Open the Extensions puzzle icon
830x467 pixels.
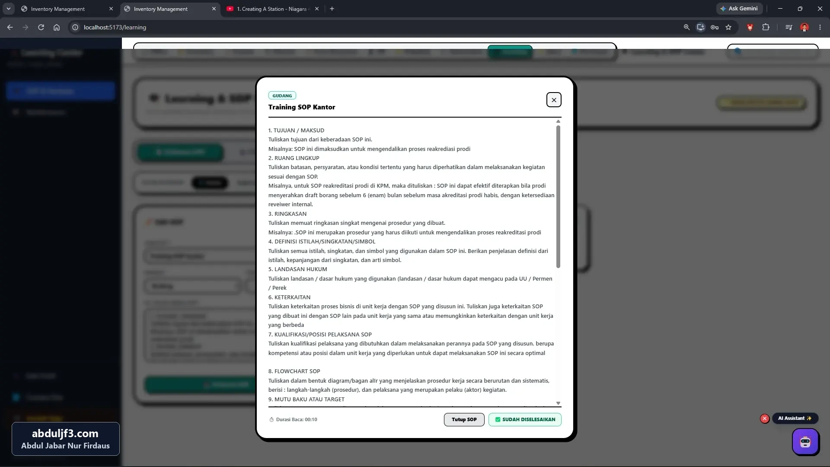pos(766,27)
